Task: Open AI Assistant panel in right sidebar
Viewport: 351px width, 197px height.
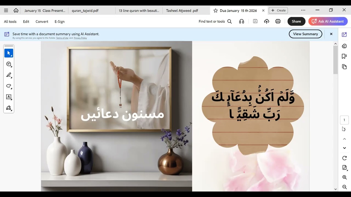Action: pyautogui.click(x=344, y=34)
